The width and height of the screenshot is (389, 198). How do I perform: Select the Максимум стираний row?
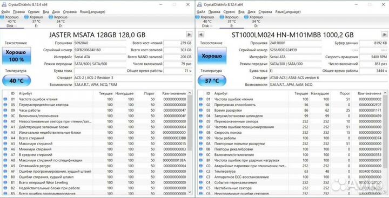tap(95, 144)
